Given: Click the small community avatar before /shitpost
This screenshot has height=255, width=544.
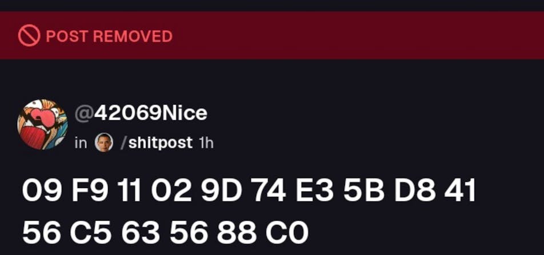Looking at the screenshot, I should pos(104,142).
